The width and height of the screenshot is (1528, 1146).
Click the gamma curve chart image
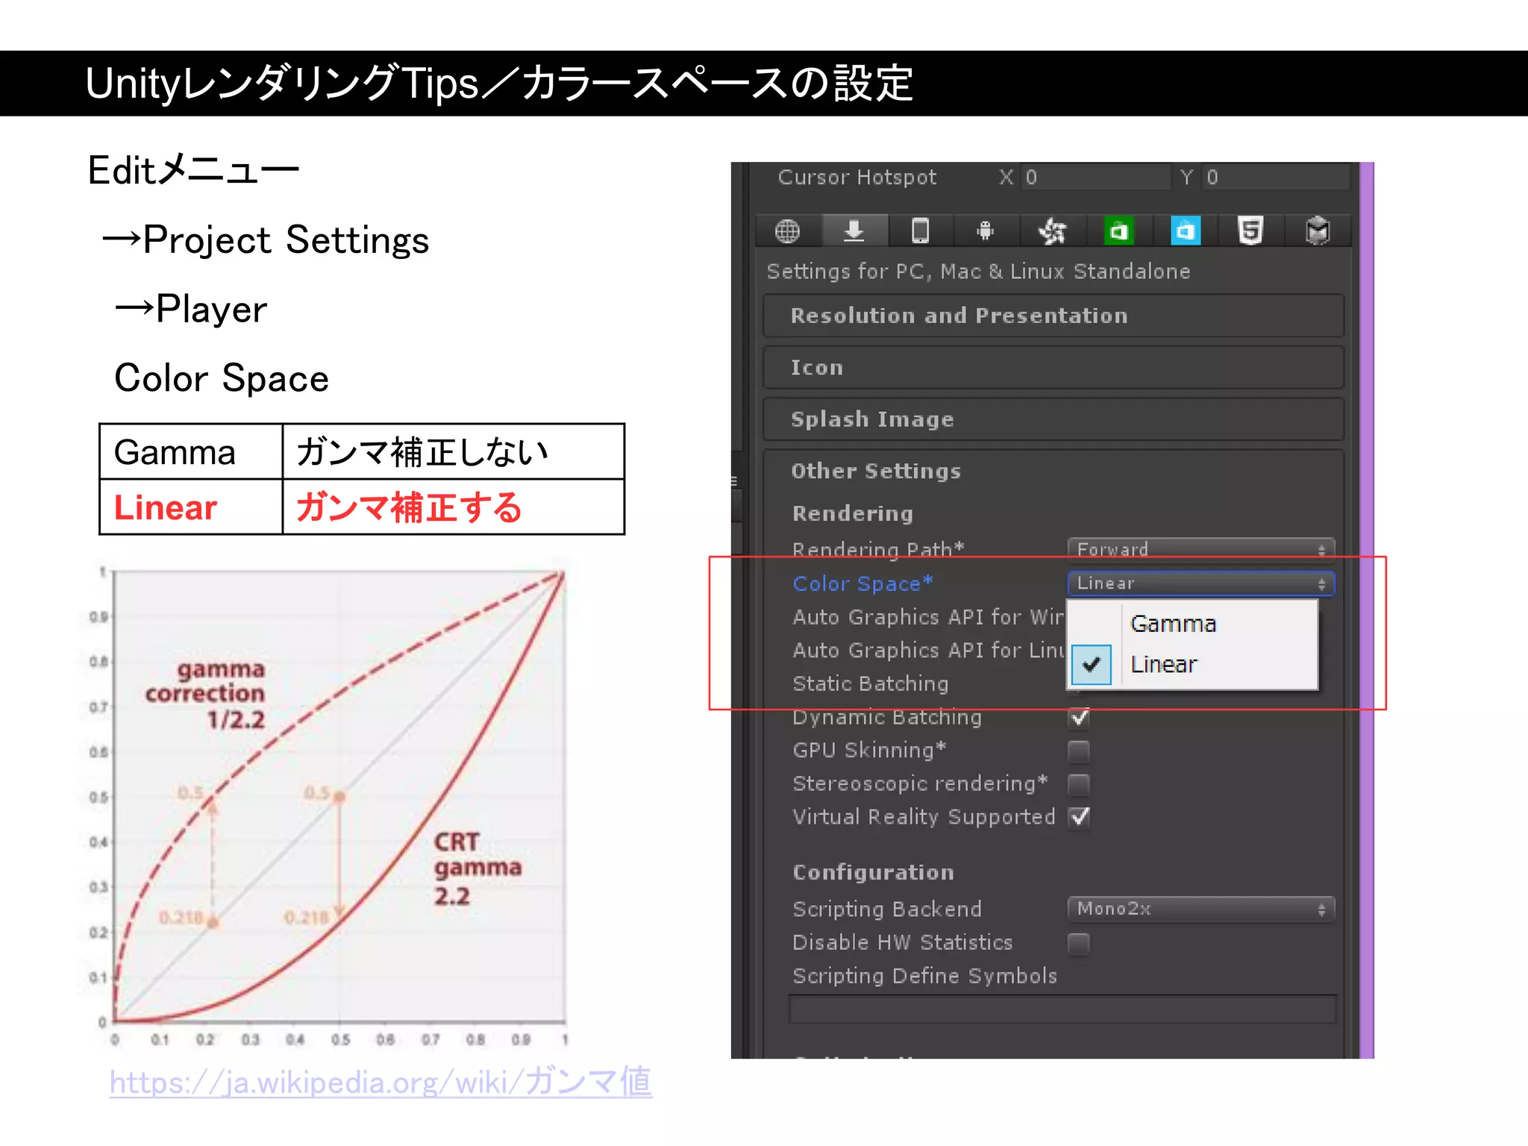[x=328, y=804]
